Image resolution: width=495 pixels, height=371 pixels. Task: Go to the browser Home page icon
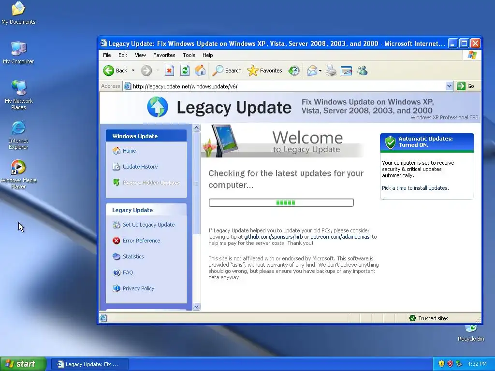click(200, 71)
